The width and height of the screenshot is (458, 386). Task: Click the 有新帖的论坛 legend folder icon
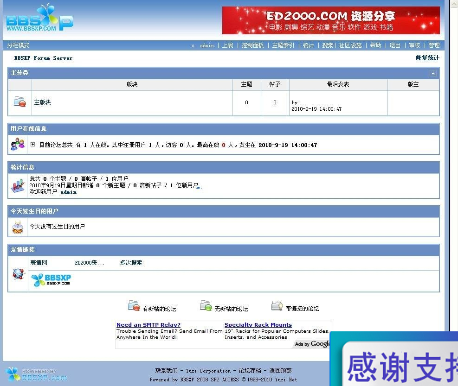point(134,306)
